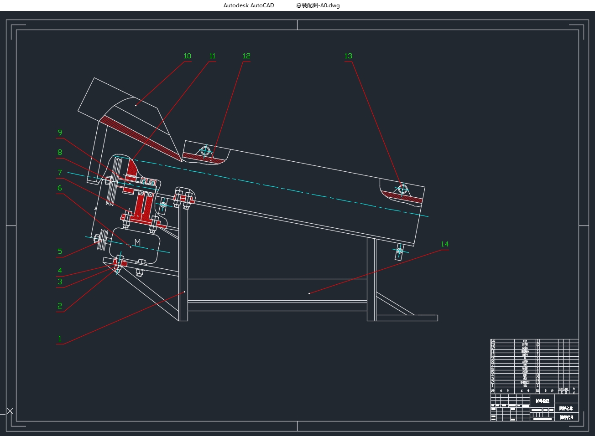Select the green number 3 label

click(x=60, y=282)
